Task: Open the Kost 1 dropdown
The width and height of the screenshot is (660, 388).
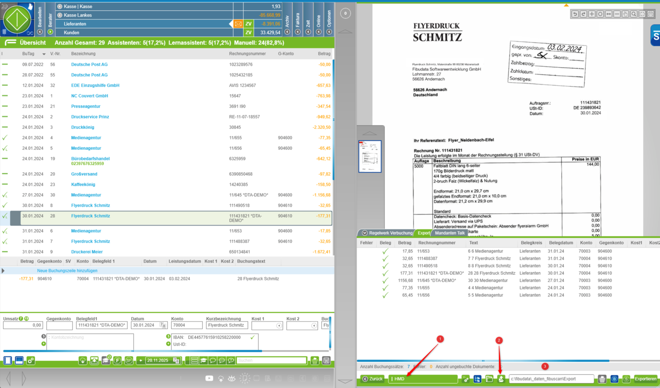Action: pos(279,326)
